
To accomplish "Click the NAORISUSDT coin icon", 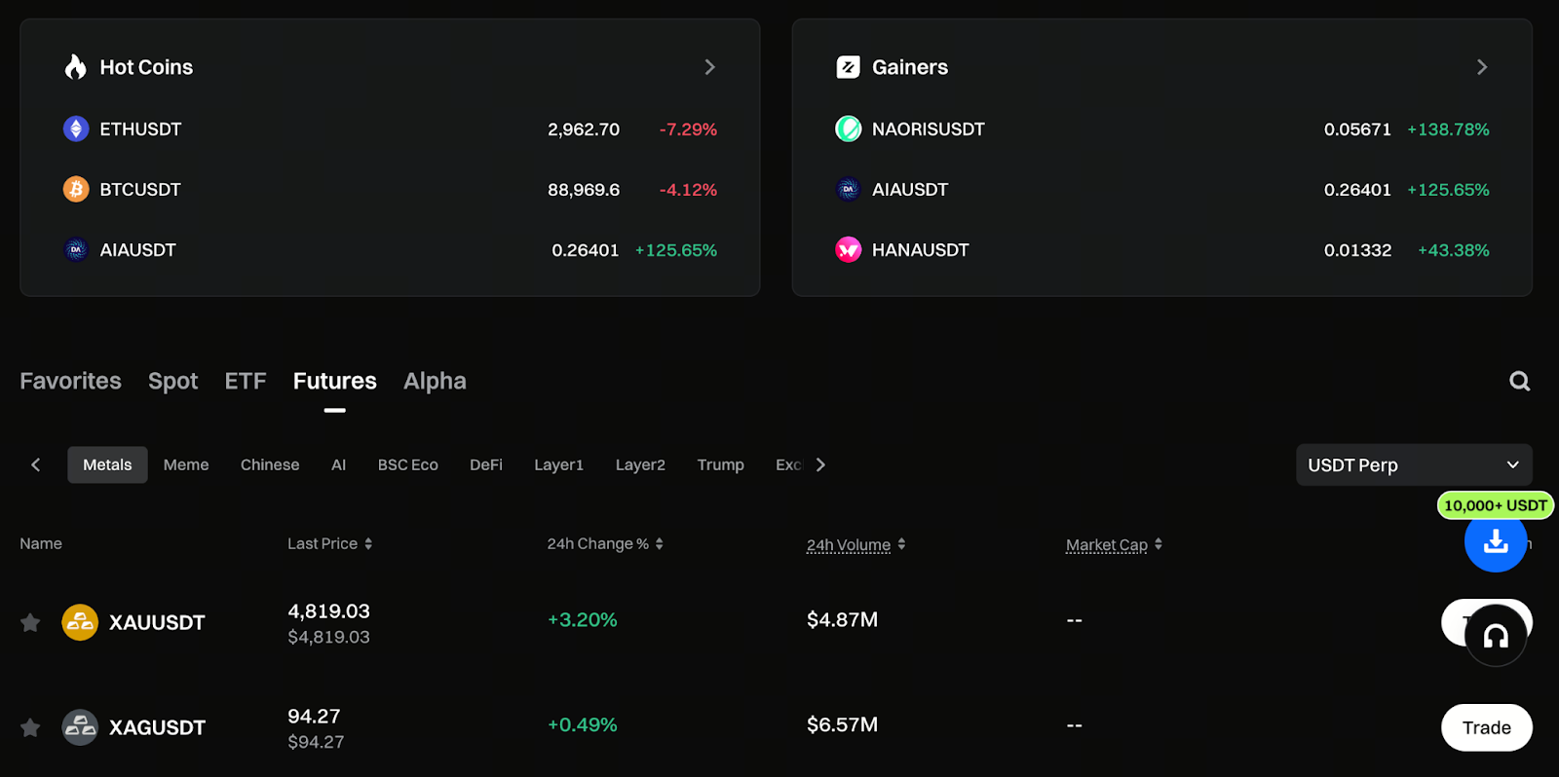I will 848,129.
